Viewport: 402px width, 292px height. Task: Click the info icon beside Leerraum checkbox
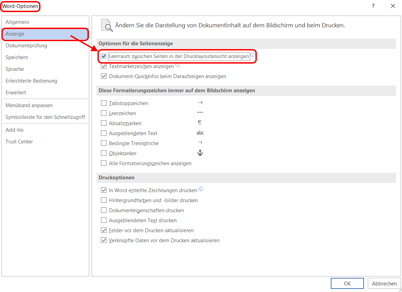click(253, 56)
